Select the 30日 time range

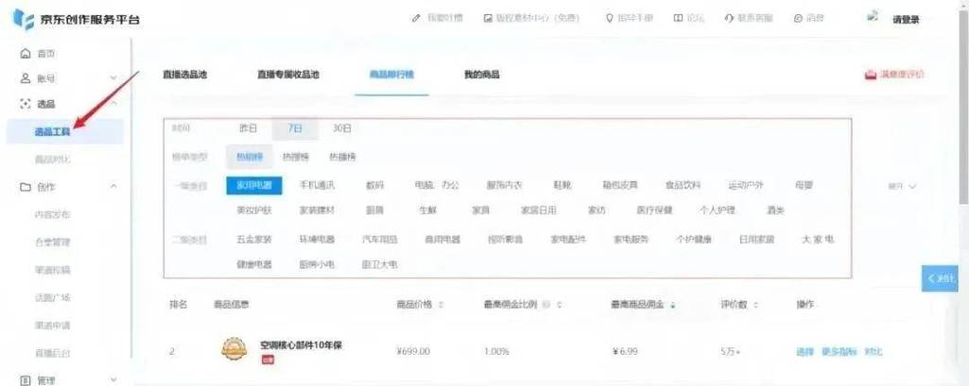coord(341,129)
